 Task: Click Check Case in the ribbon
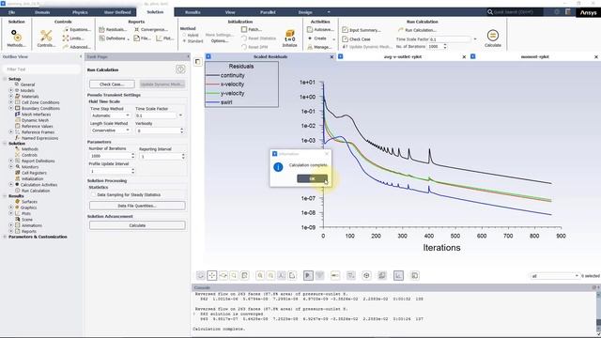356,39
